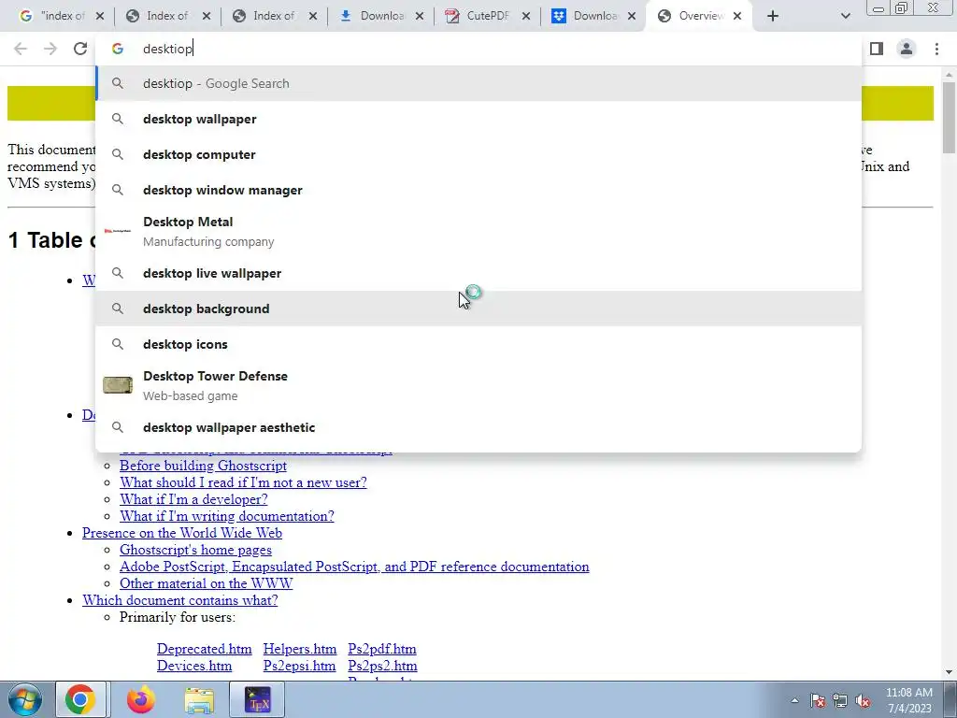
Task: Close the Dropbox Download tab
Action: [633, 16]
